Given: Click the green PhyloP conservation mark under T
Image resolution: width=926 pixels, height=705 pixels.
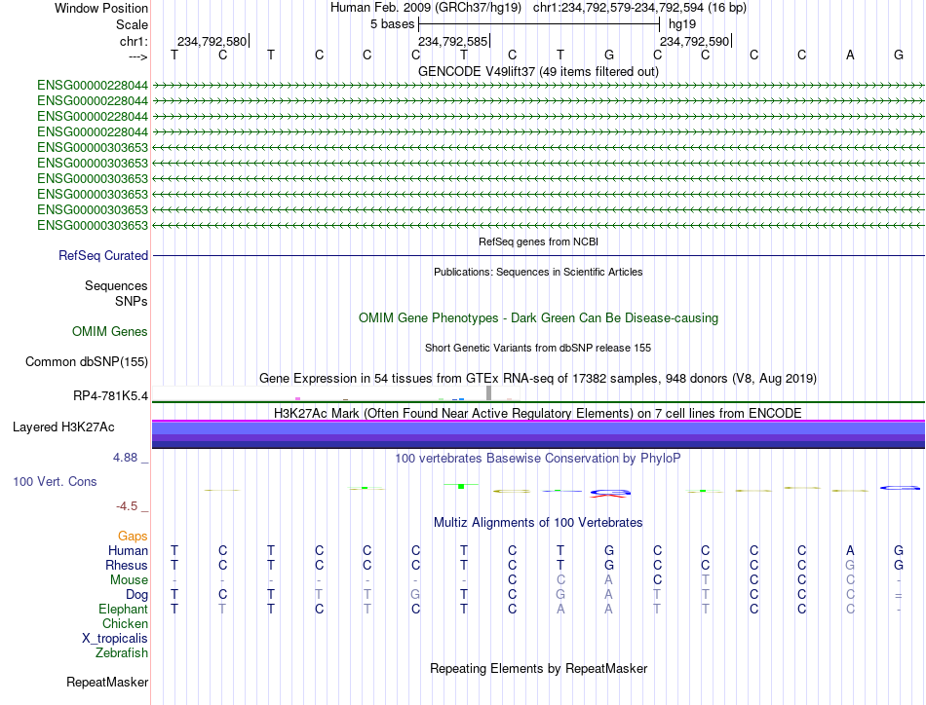Looking at the screenshot, I should (461, 486).
